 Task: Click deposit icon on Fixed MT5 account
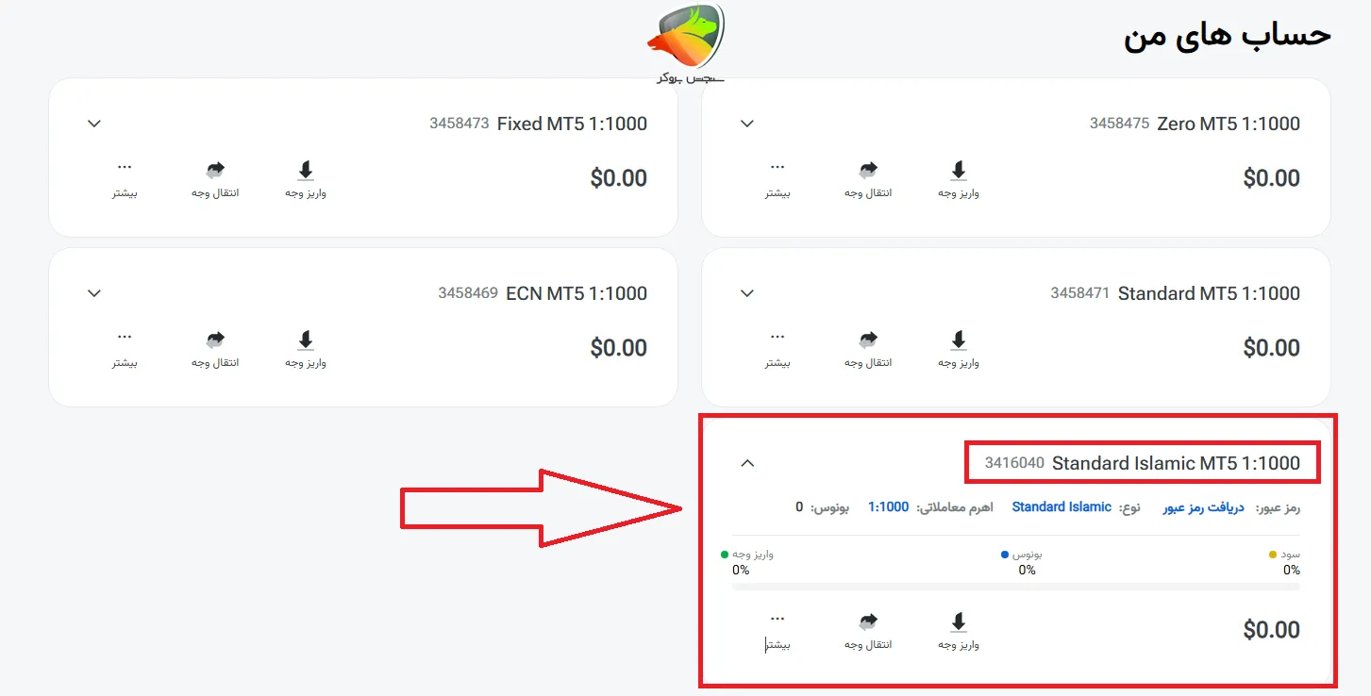[x=305, y=172]
